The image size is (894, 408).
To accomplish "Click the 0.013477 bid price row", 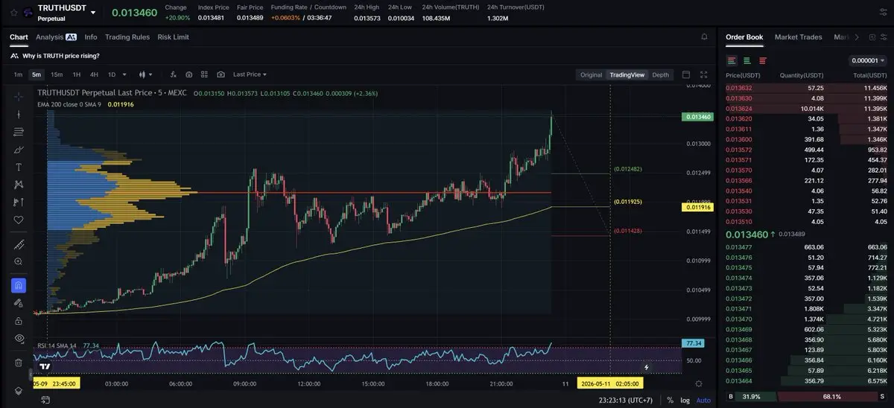I will (806, 247).
